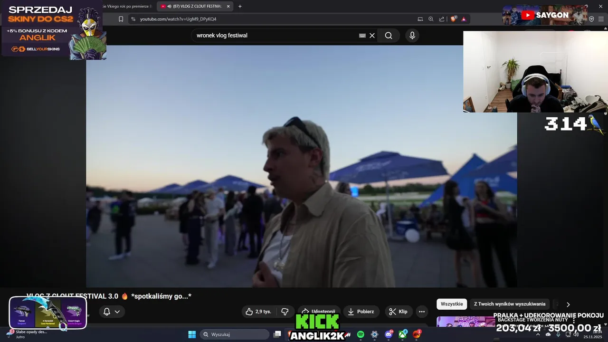Screen dimensions: 608x342
Task: Click the playing video area
Action: point(301,166)
